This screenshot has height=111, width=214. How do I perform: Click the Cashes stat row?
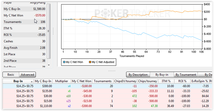[x=24, y=41]
